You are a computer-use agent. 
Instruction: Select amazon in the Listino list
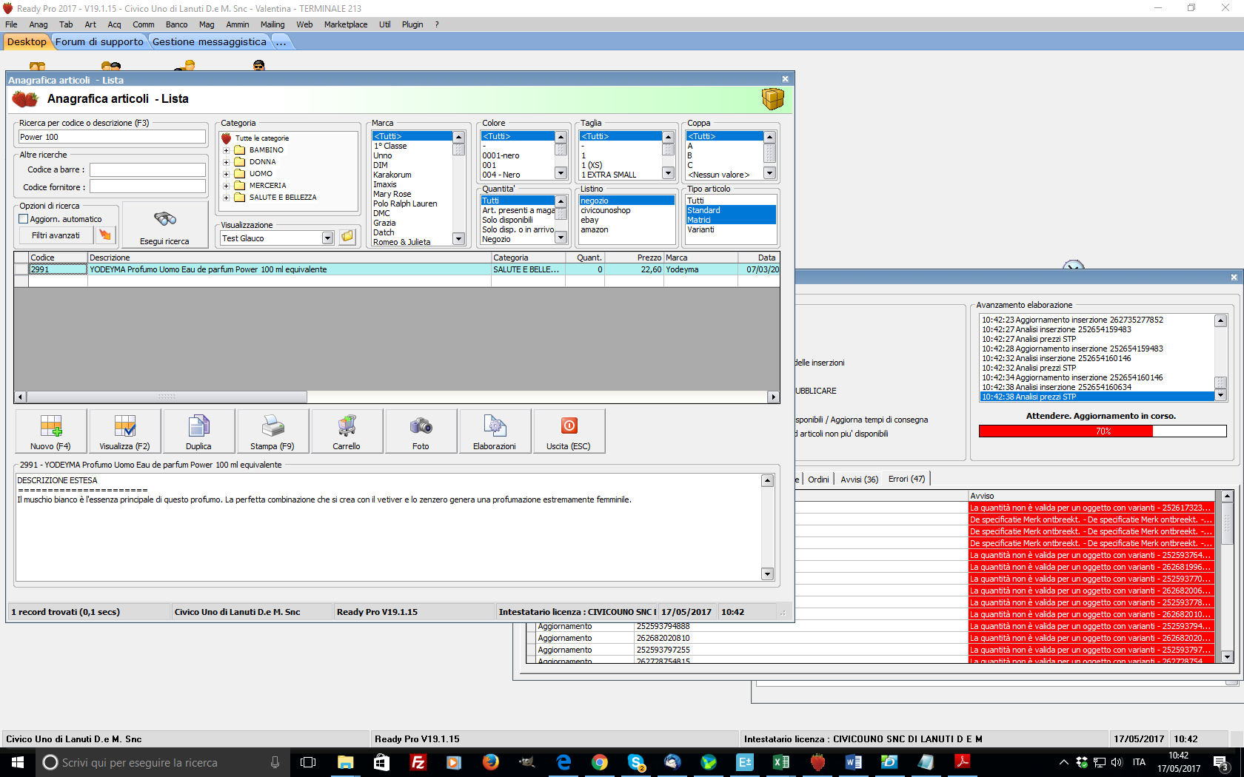point(595,230)
